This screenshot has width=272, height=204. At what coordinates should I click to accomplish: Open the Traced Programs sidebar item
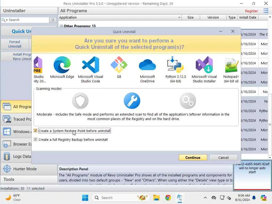coord(16,119)
